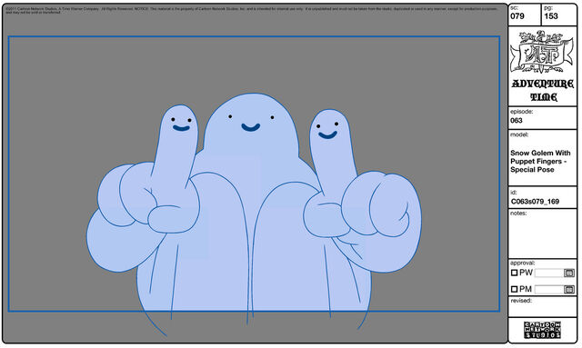Click the Adventure Time crest logo
This screenshot has height=348, width=582.
[542, 52]
